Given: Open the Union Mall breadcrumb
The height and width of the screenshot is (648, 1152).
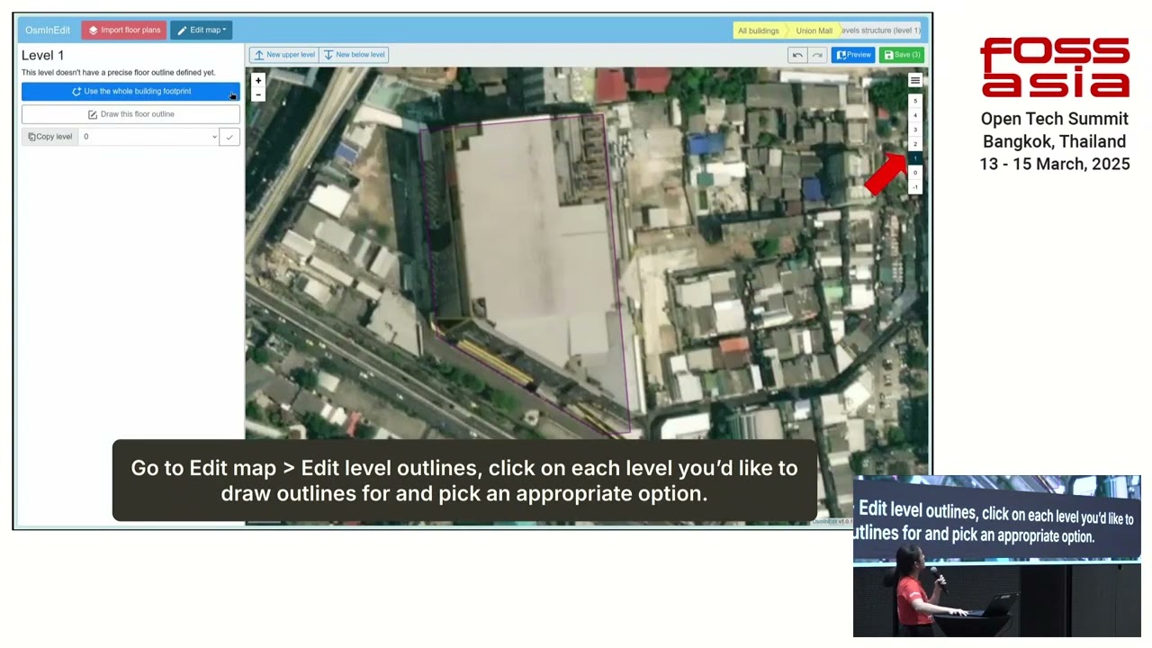Looking at the screenshot, I should tap(814, 31).
